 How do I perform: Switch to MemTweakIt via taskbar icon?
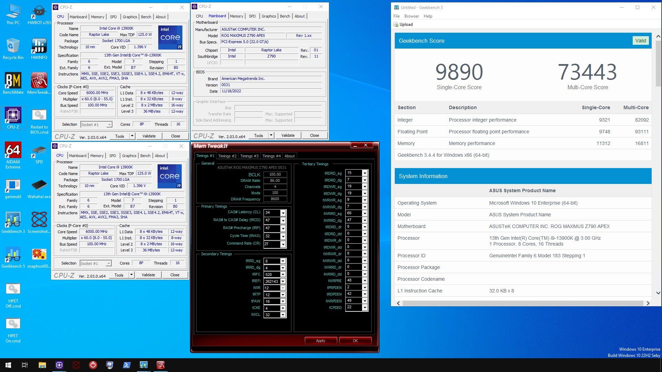160,365
